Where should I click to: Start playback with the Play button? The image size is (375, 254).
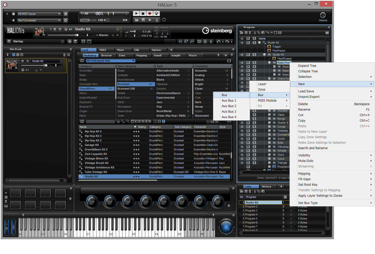pyautogui.click(x=136, y=14)
